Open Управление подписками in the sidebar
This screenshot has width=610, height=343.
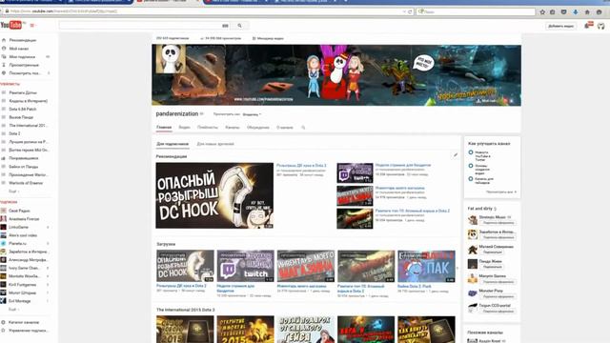[x=29, y=331]
